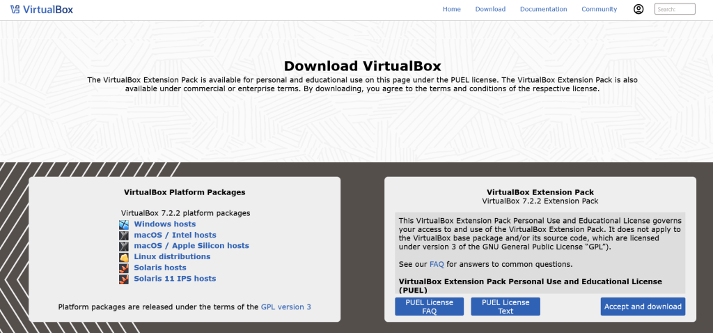
Task: Follow the GPL version 3 link
Action: [285, 307]
